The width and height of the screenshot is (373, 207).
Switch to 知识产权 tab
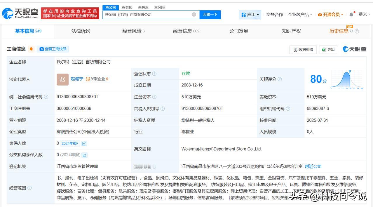click(x=291, y=31)
